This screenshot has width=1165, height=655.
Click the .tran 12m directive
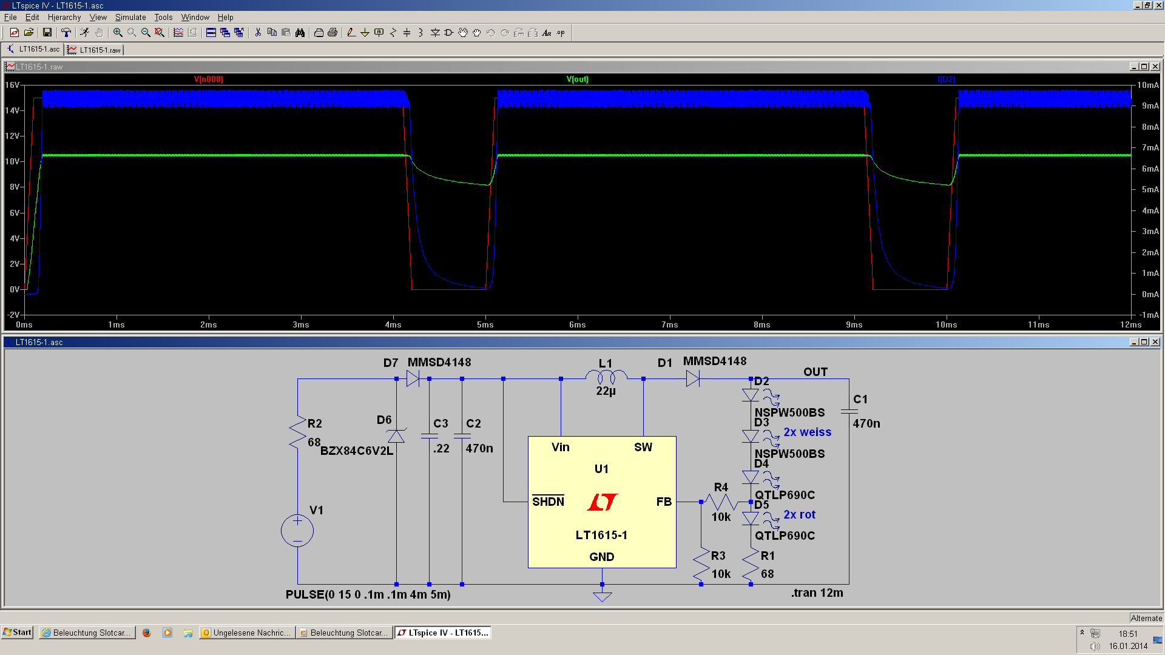(x=817, y=593)
